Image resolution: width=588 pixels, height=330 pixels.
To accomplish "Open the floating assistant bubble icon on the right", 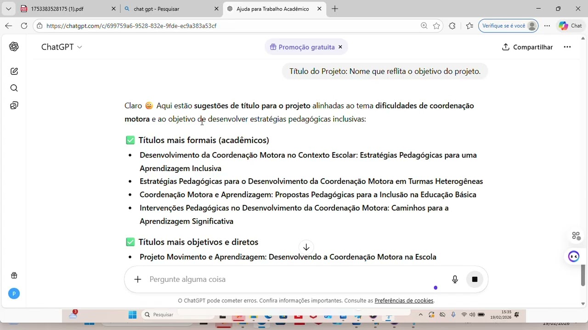I will [x=574, y=256].
